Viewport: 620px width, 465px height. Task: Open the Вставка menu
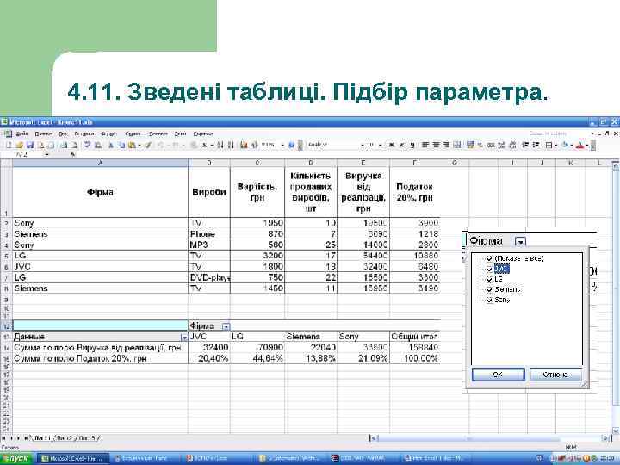(x=84, y=133)
